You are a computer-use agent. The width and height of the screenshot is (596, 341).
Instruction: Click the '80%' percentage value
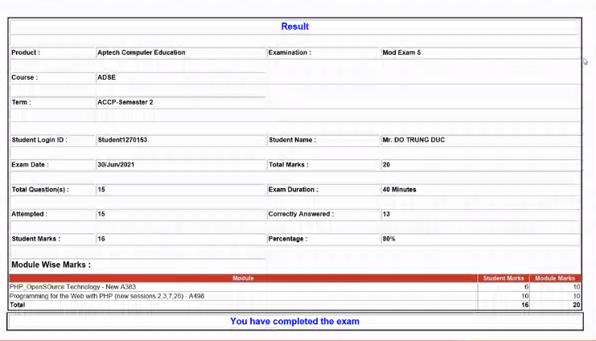point(388,239)
